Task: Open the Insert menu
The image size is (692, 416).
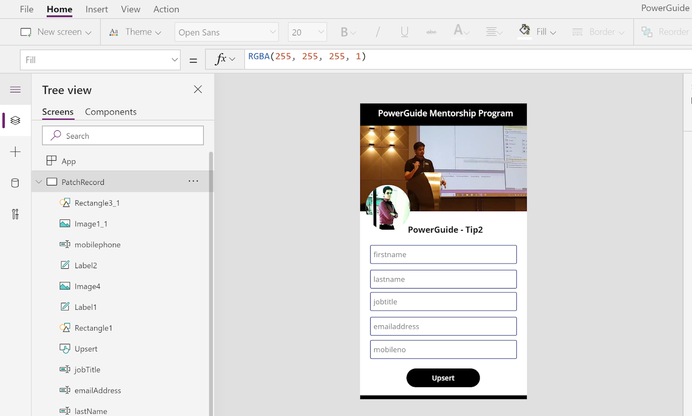Action: [96, 9]
